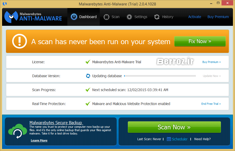Click the Update Now » link
Screen dimensions: 235x151
point(212,76)
